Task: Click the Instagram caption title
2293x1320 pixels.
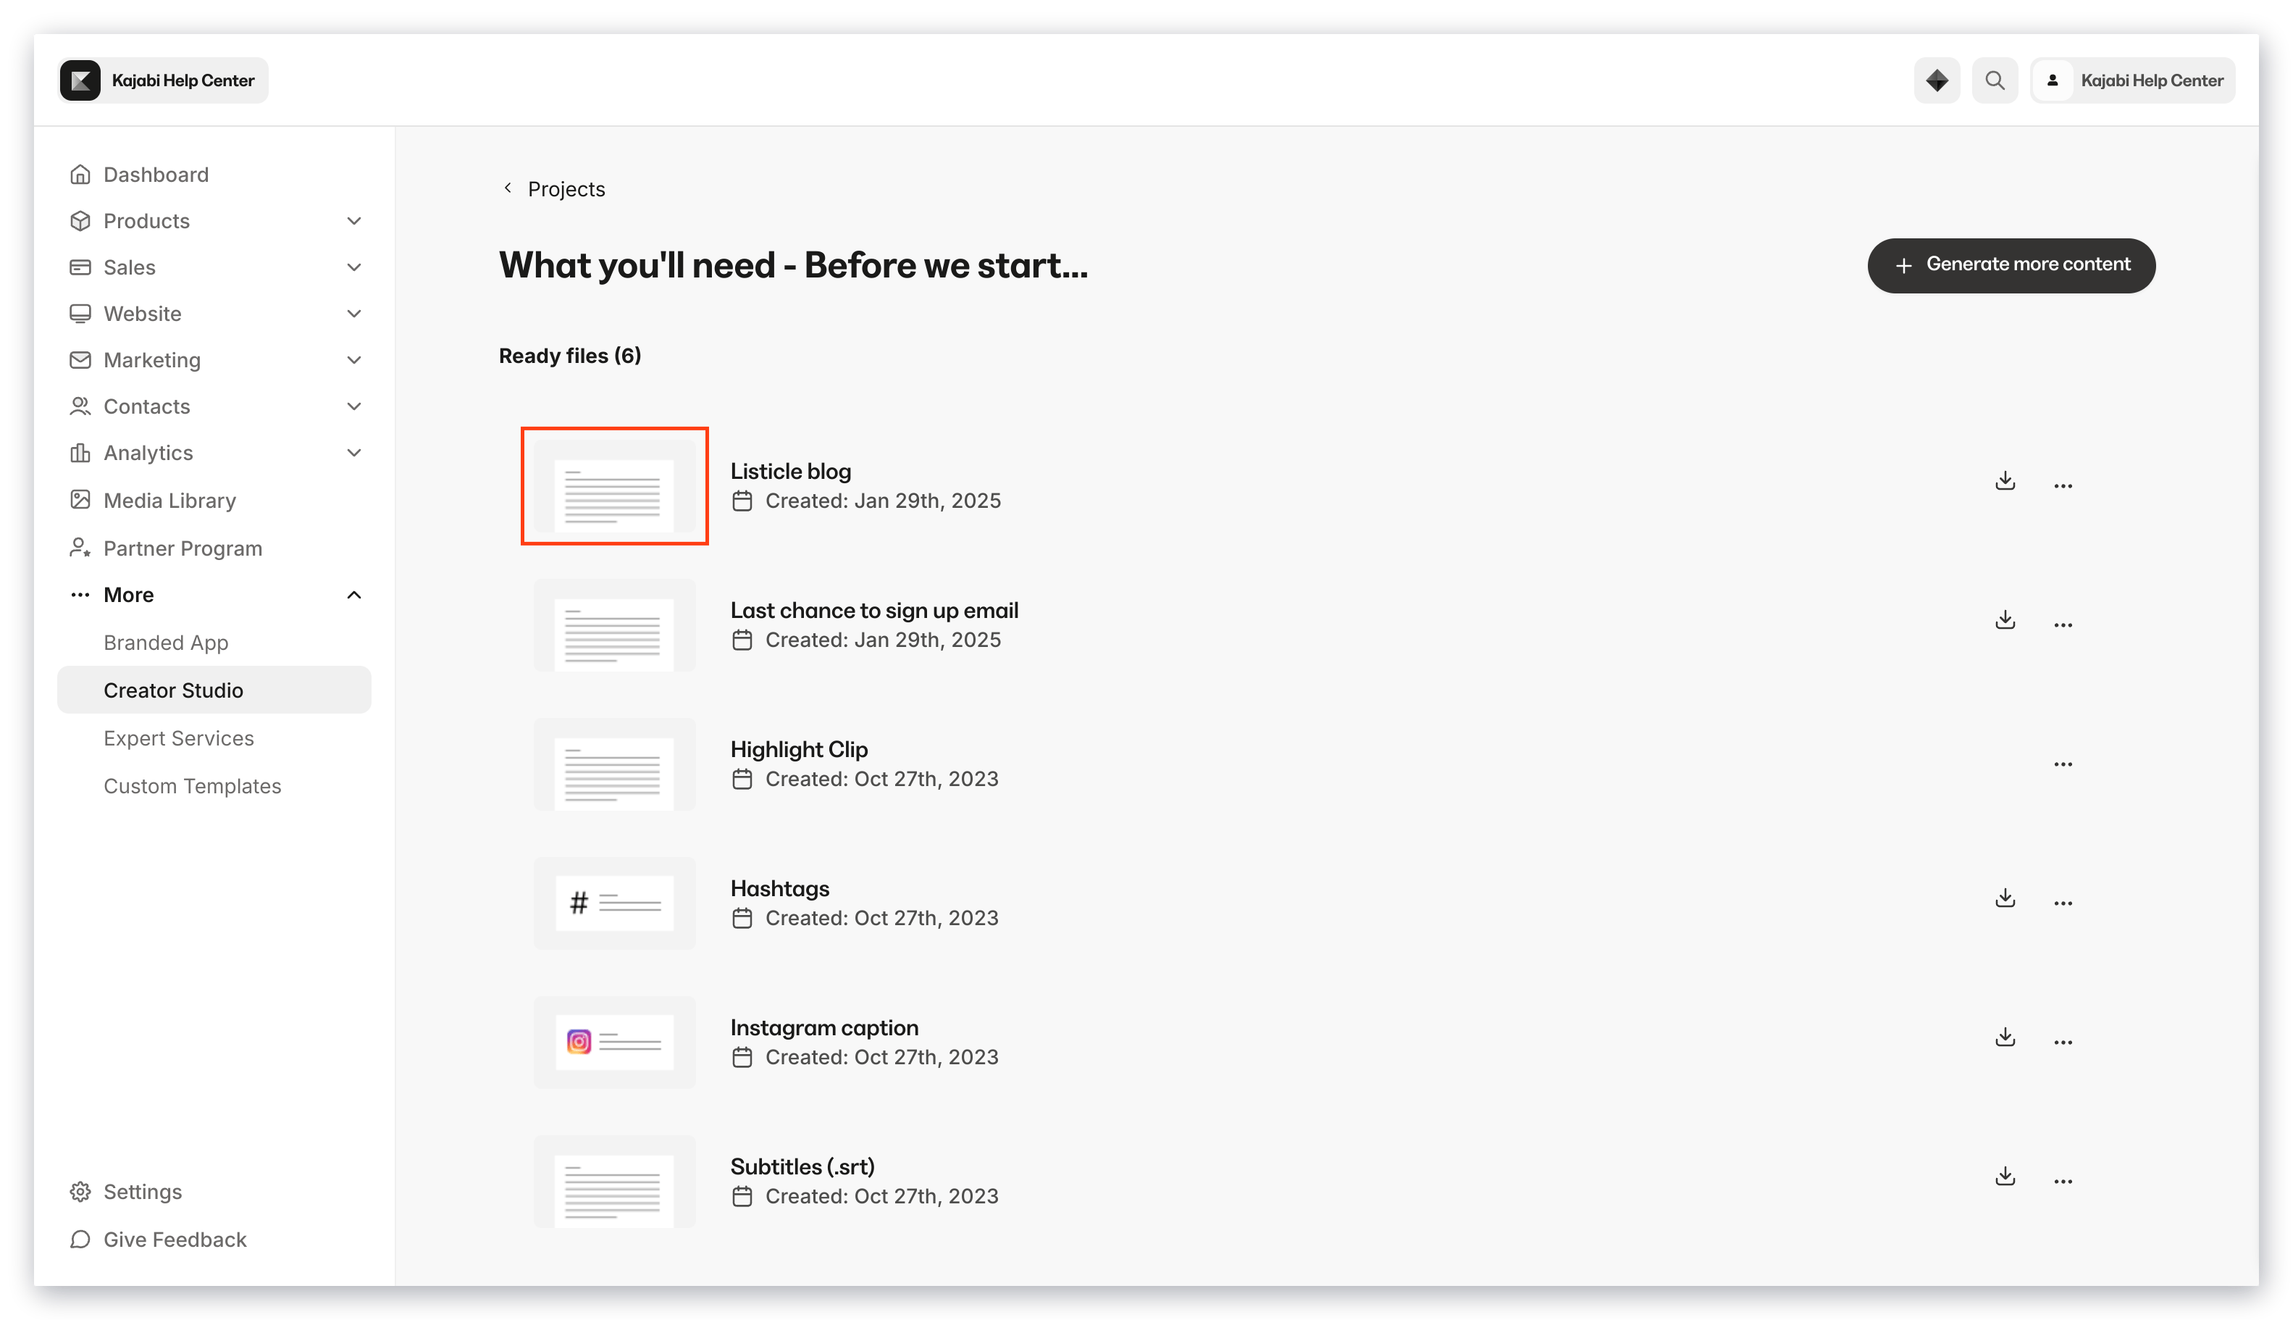Action: (824, 1027)
